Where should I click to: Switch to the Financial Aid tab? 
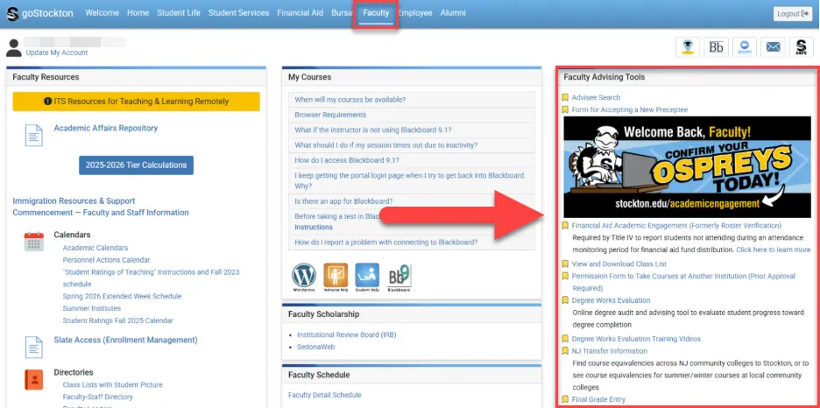(300, 13)
